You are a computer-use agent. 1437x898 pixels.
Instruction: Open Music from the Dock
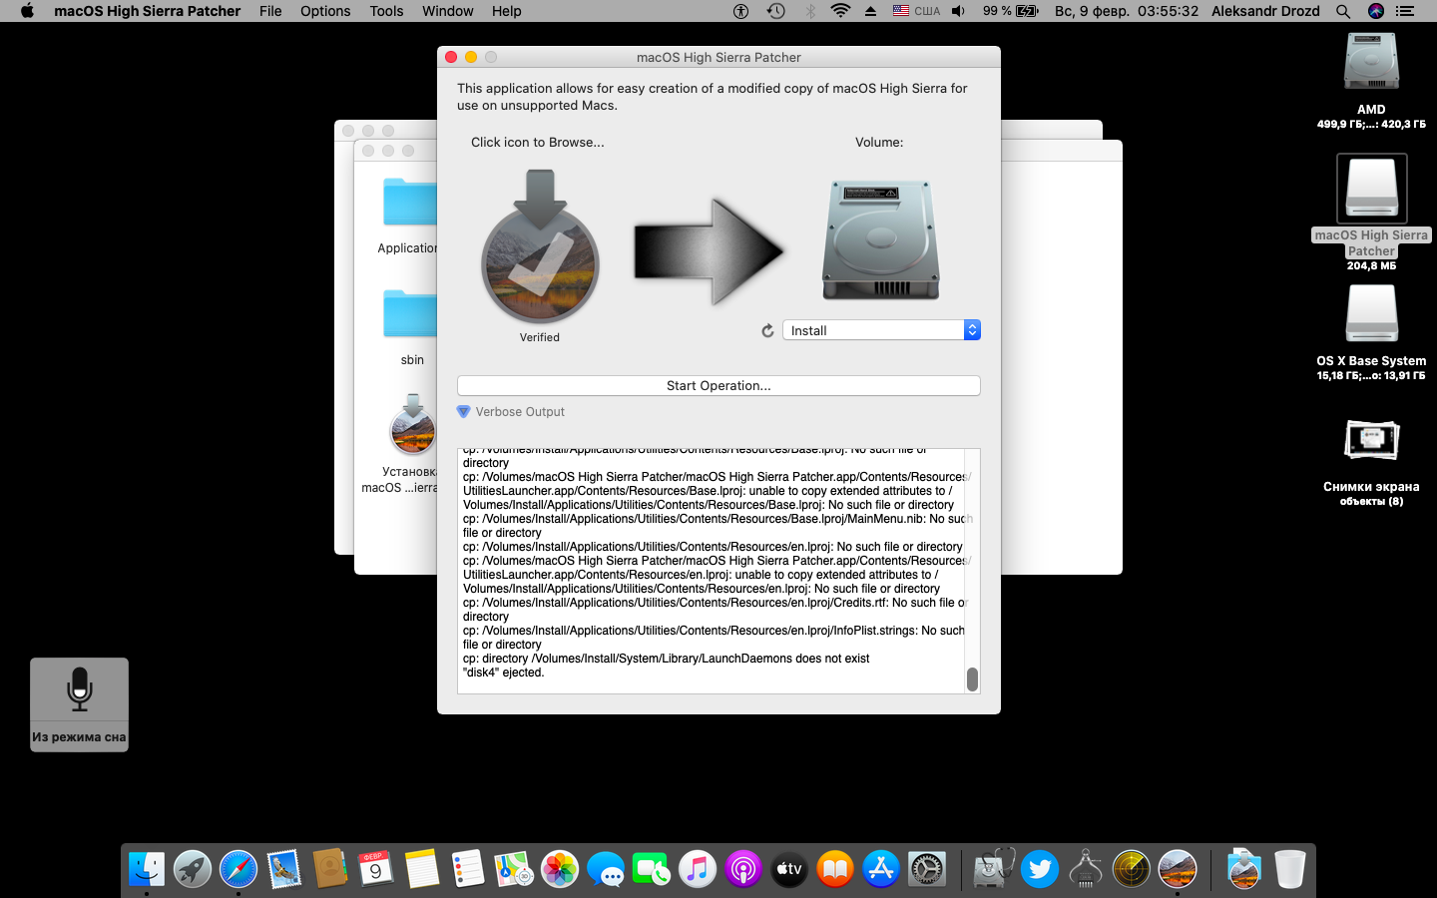[x=698, y=869]
